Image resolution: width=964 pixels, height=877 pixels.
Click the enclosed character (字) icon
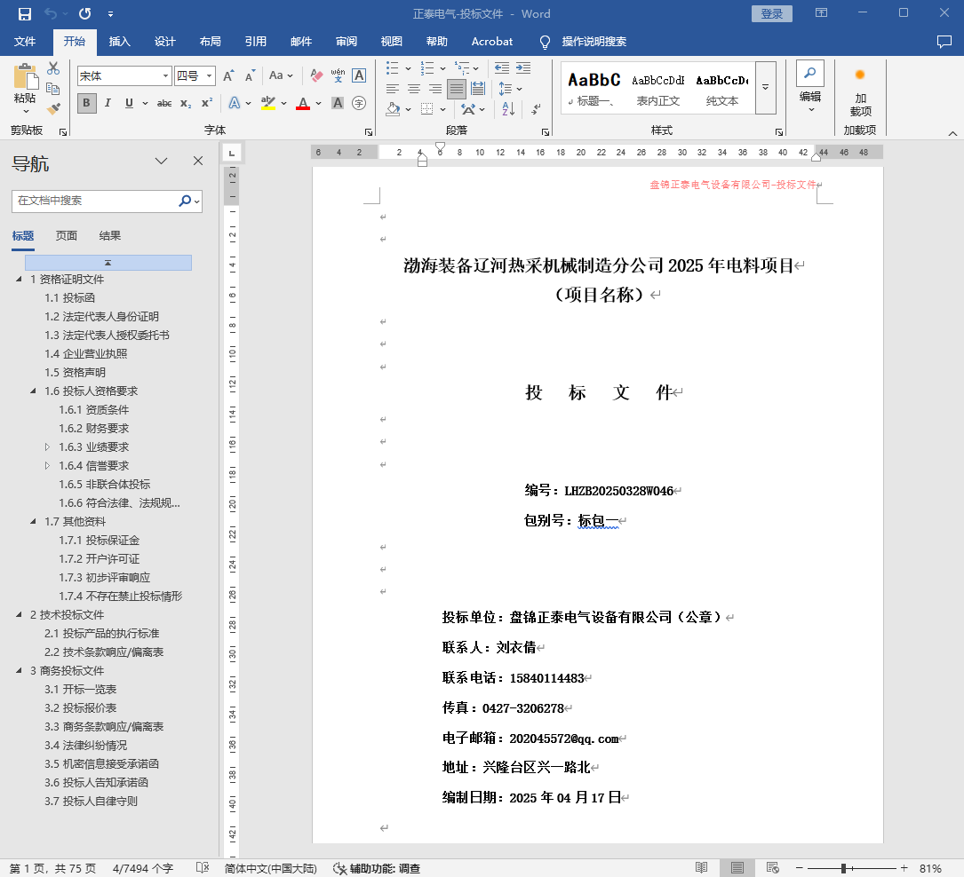[359, 103]
